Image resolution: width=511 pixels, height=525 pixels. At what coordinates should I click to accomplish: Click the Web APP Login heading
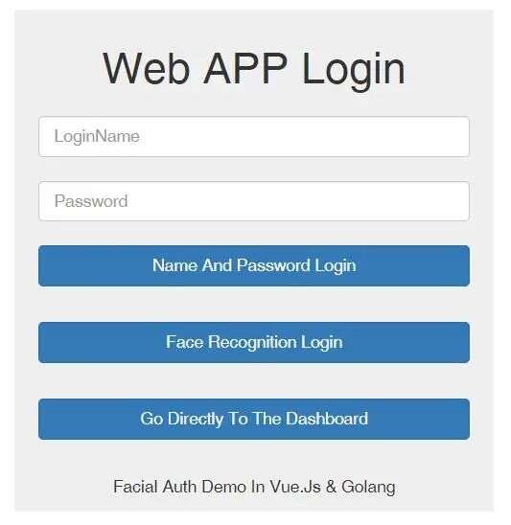[x=254, y=69]
